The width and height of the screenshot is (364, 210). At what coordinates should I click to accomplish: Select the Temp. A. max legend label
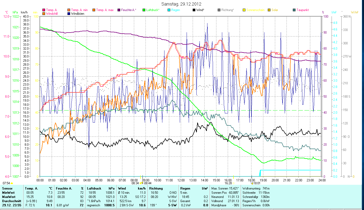pyautogui.click(x=105, y=10)
